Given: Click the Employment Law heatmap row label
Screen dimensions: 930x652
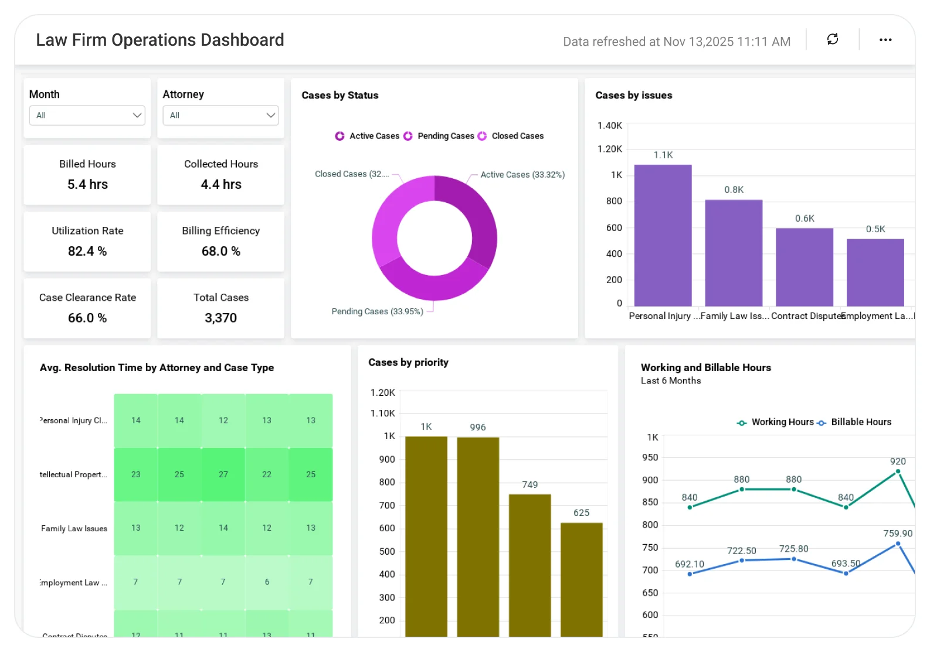Looking at the screenshot, I should [x=73, y=582].
